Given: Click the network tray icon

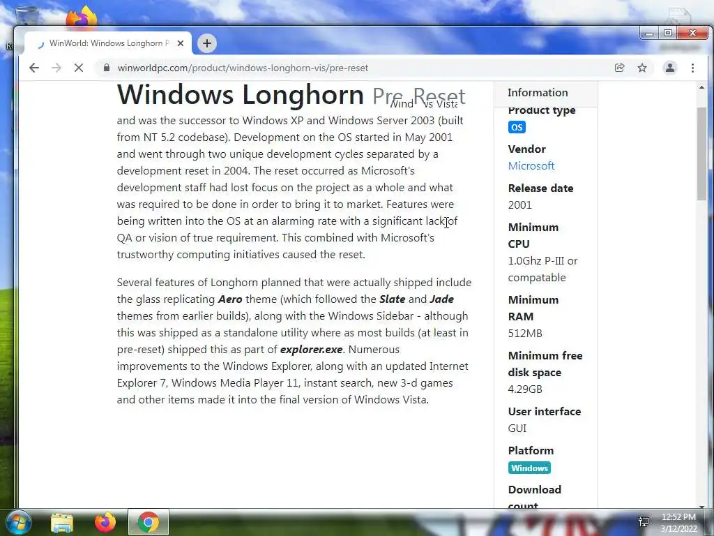Looking at the screenshot, I should click(x=644, y=522).
